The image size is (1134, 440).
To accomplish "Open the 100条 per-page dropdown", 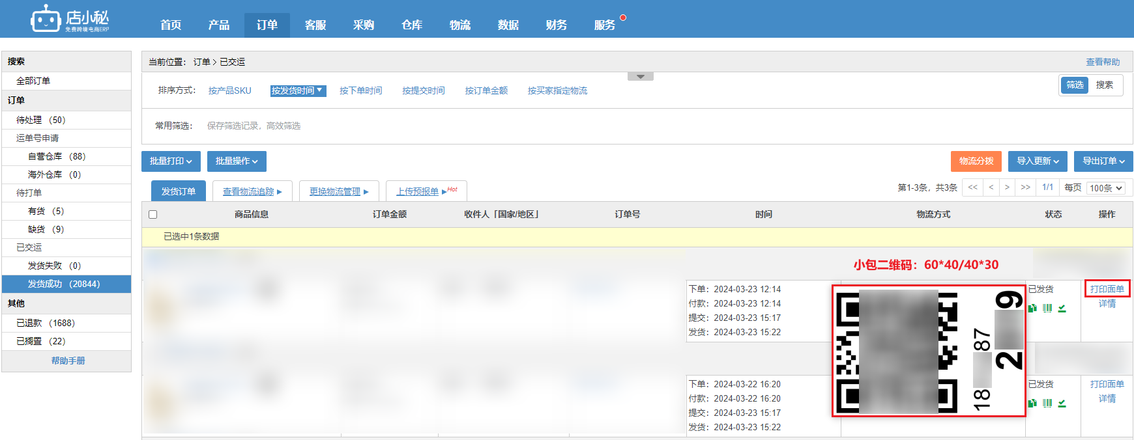I will click(x=1107, y=188).
